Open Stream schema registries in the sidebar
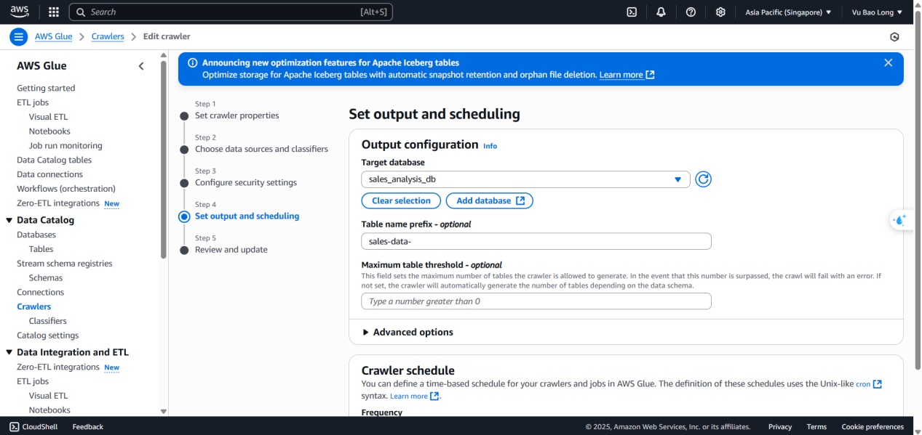Viewport: 922px width, 435px height. click(x=65, y=264)
